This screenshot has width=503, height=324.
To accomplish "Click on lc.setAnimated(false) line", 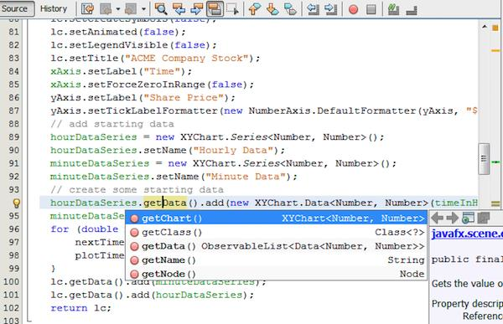I will point(118,32).
